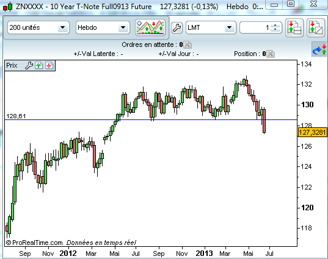Open Prix panel wrench settings
The image size is (328, 259).
29,66
